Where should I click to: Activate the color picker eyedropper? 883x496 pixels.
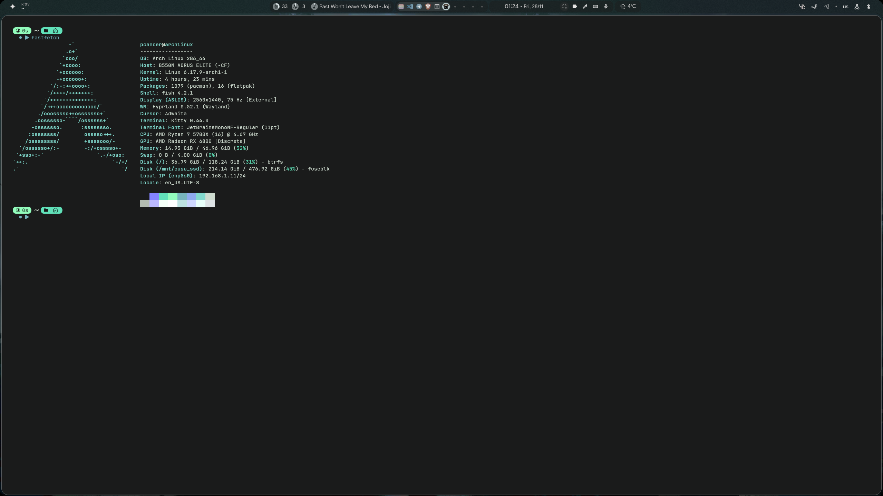tap(585, 7)
